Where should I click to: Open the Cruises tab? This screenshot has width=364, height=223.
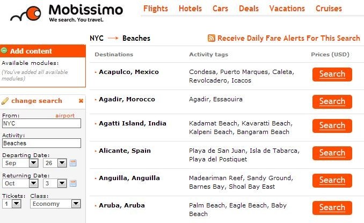(329, 9)
